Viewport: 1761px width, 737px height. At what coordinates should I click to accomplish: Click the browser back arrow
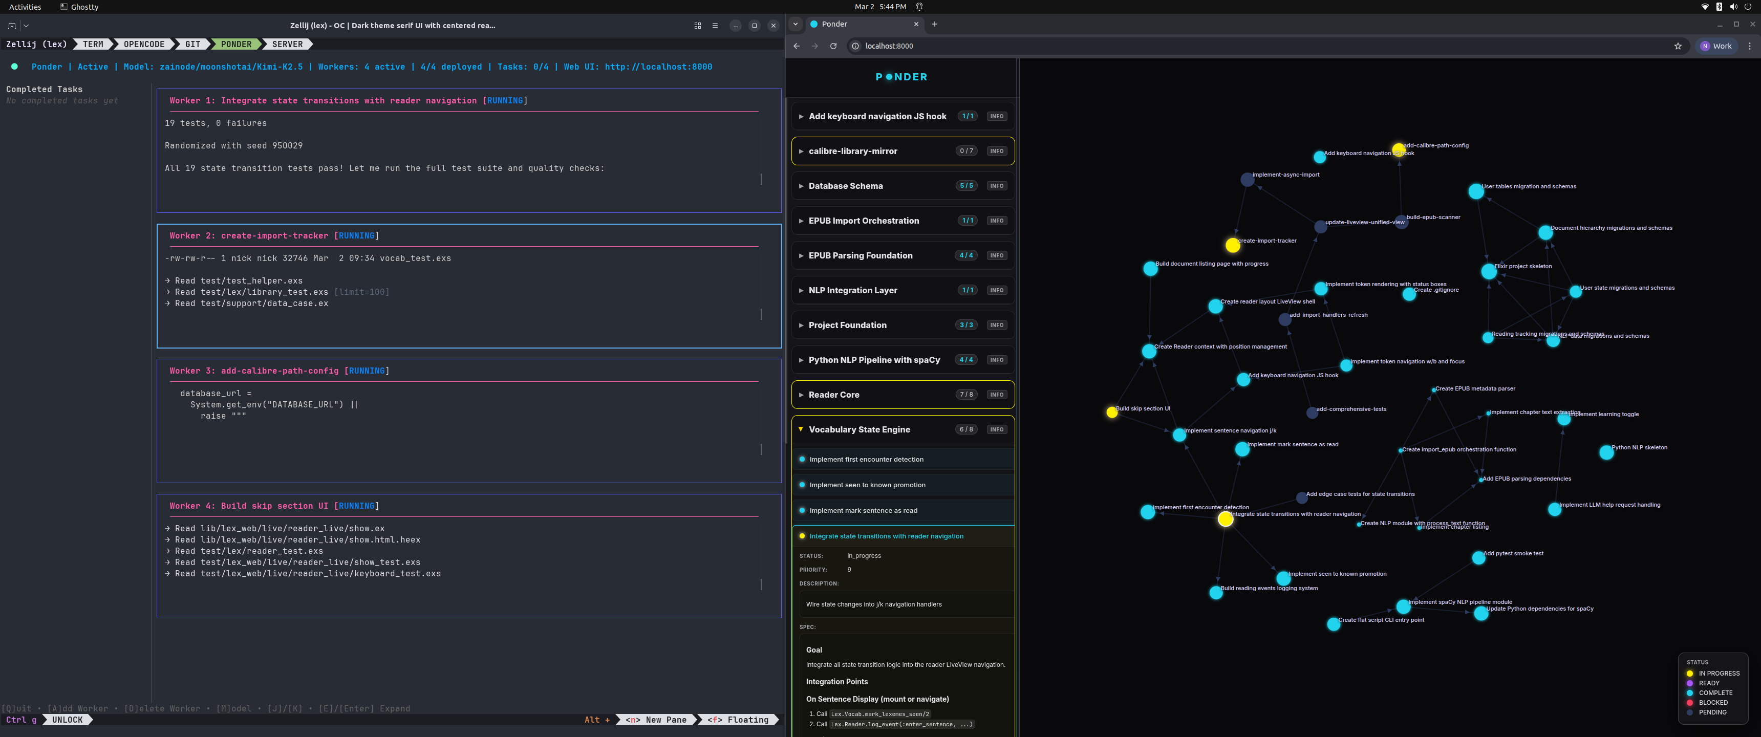tap(797, 46)
